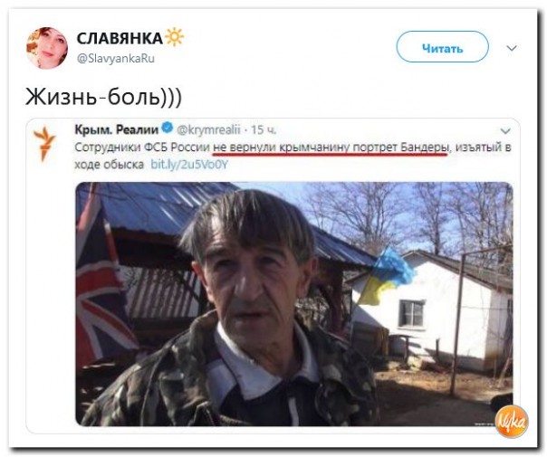Click the Читать follow button
The width and height of the screenshot is (547, 457).
click(442, 47)
